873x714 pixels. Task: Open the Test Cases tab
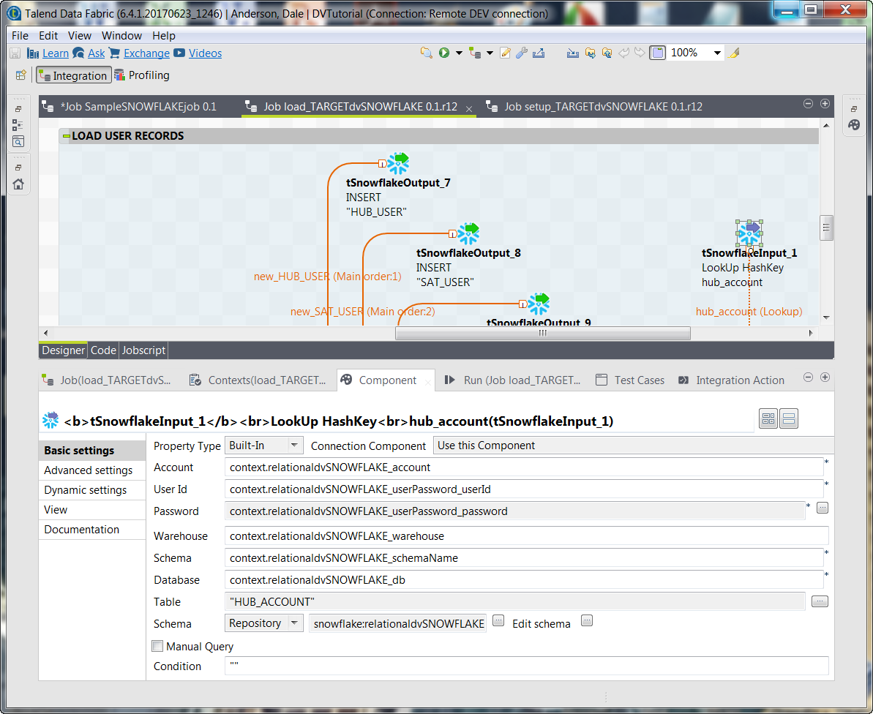[630, 380]
